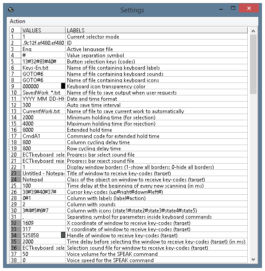The width and height of the screenshot is (265, 271).
Task: Click the '300' auto save interval value
Action: pos(43,105)
